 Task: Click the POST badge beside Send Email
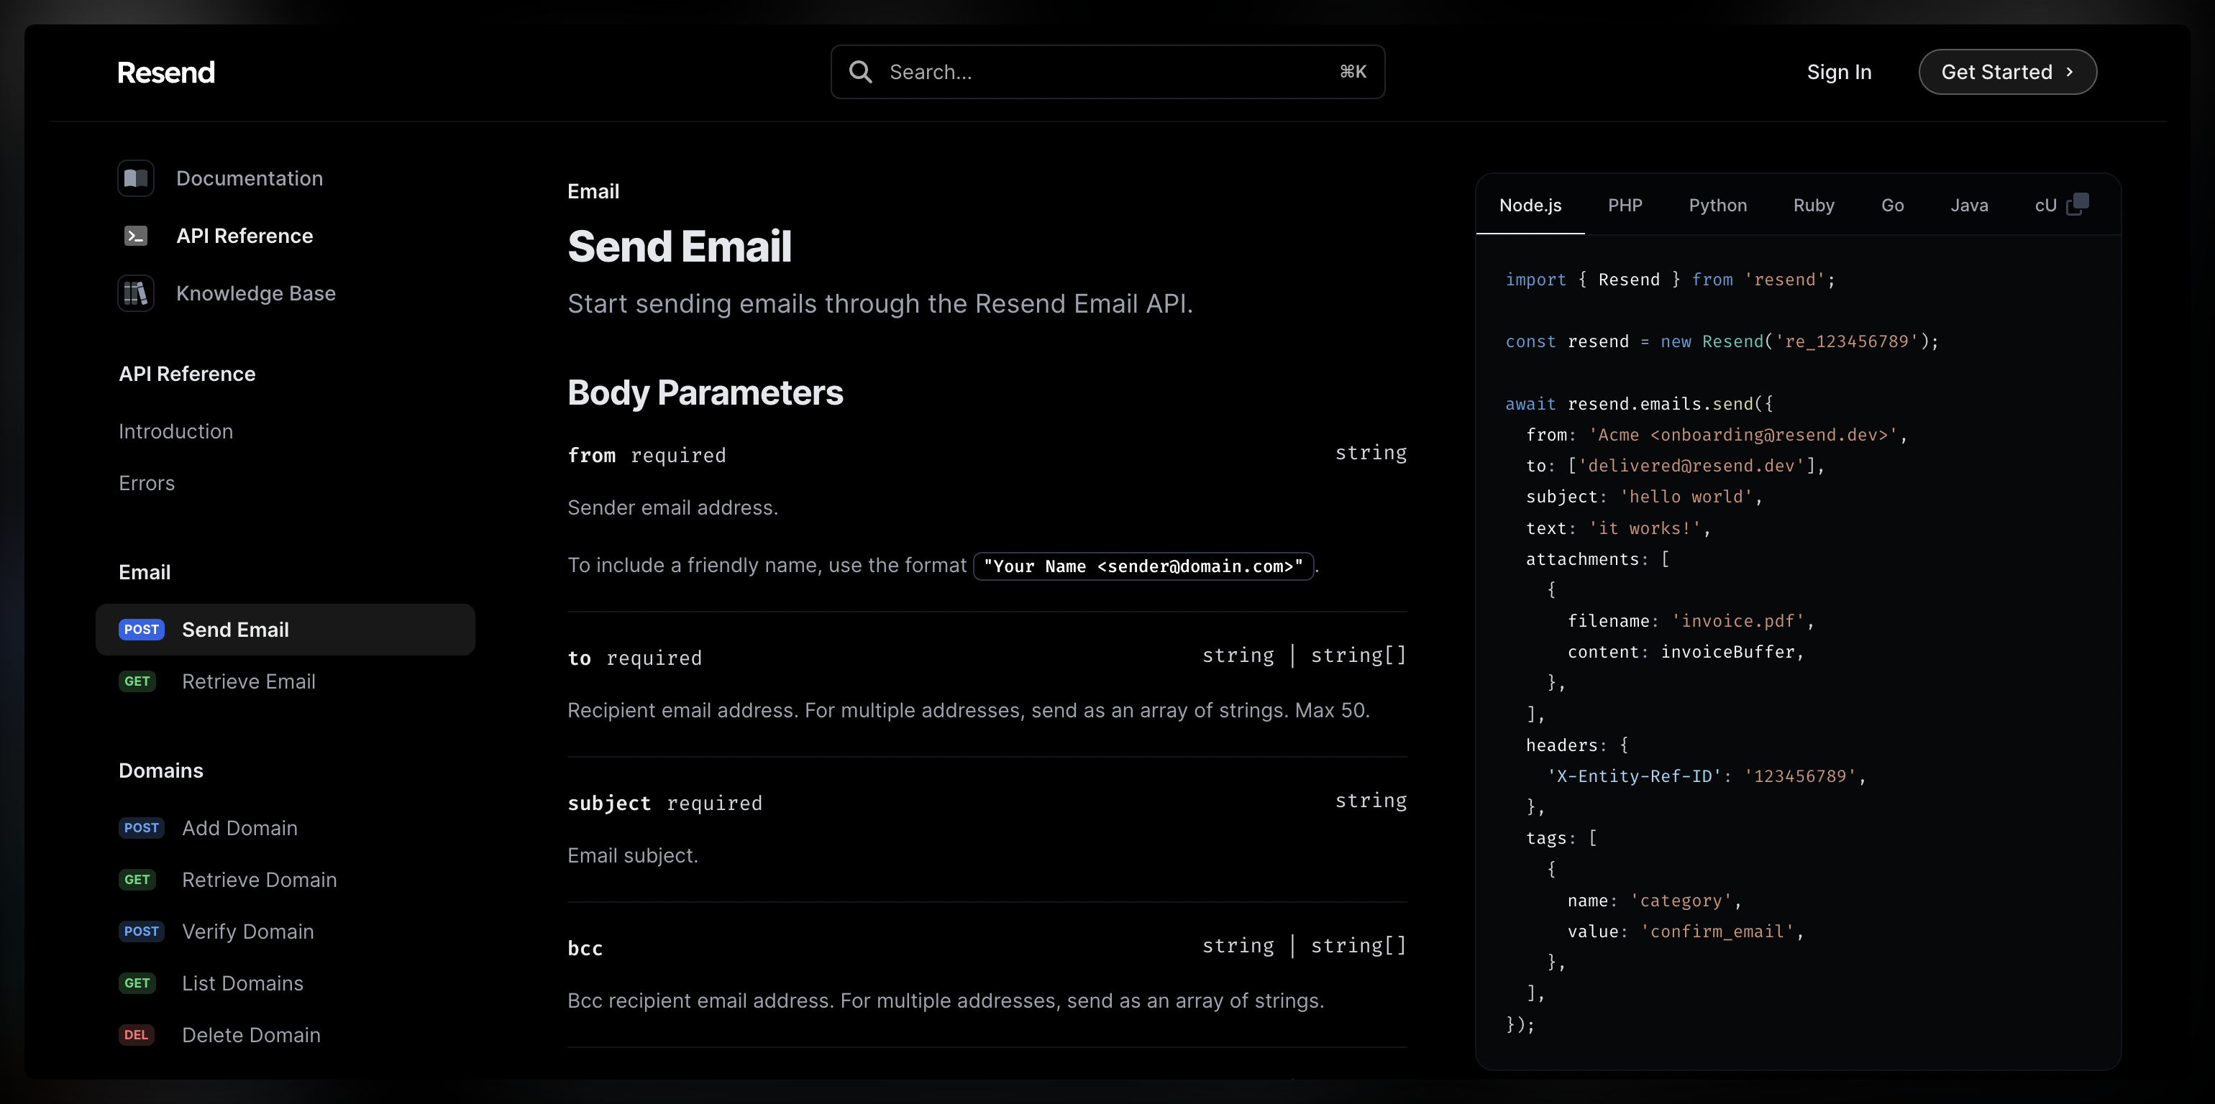(141, 630)
